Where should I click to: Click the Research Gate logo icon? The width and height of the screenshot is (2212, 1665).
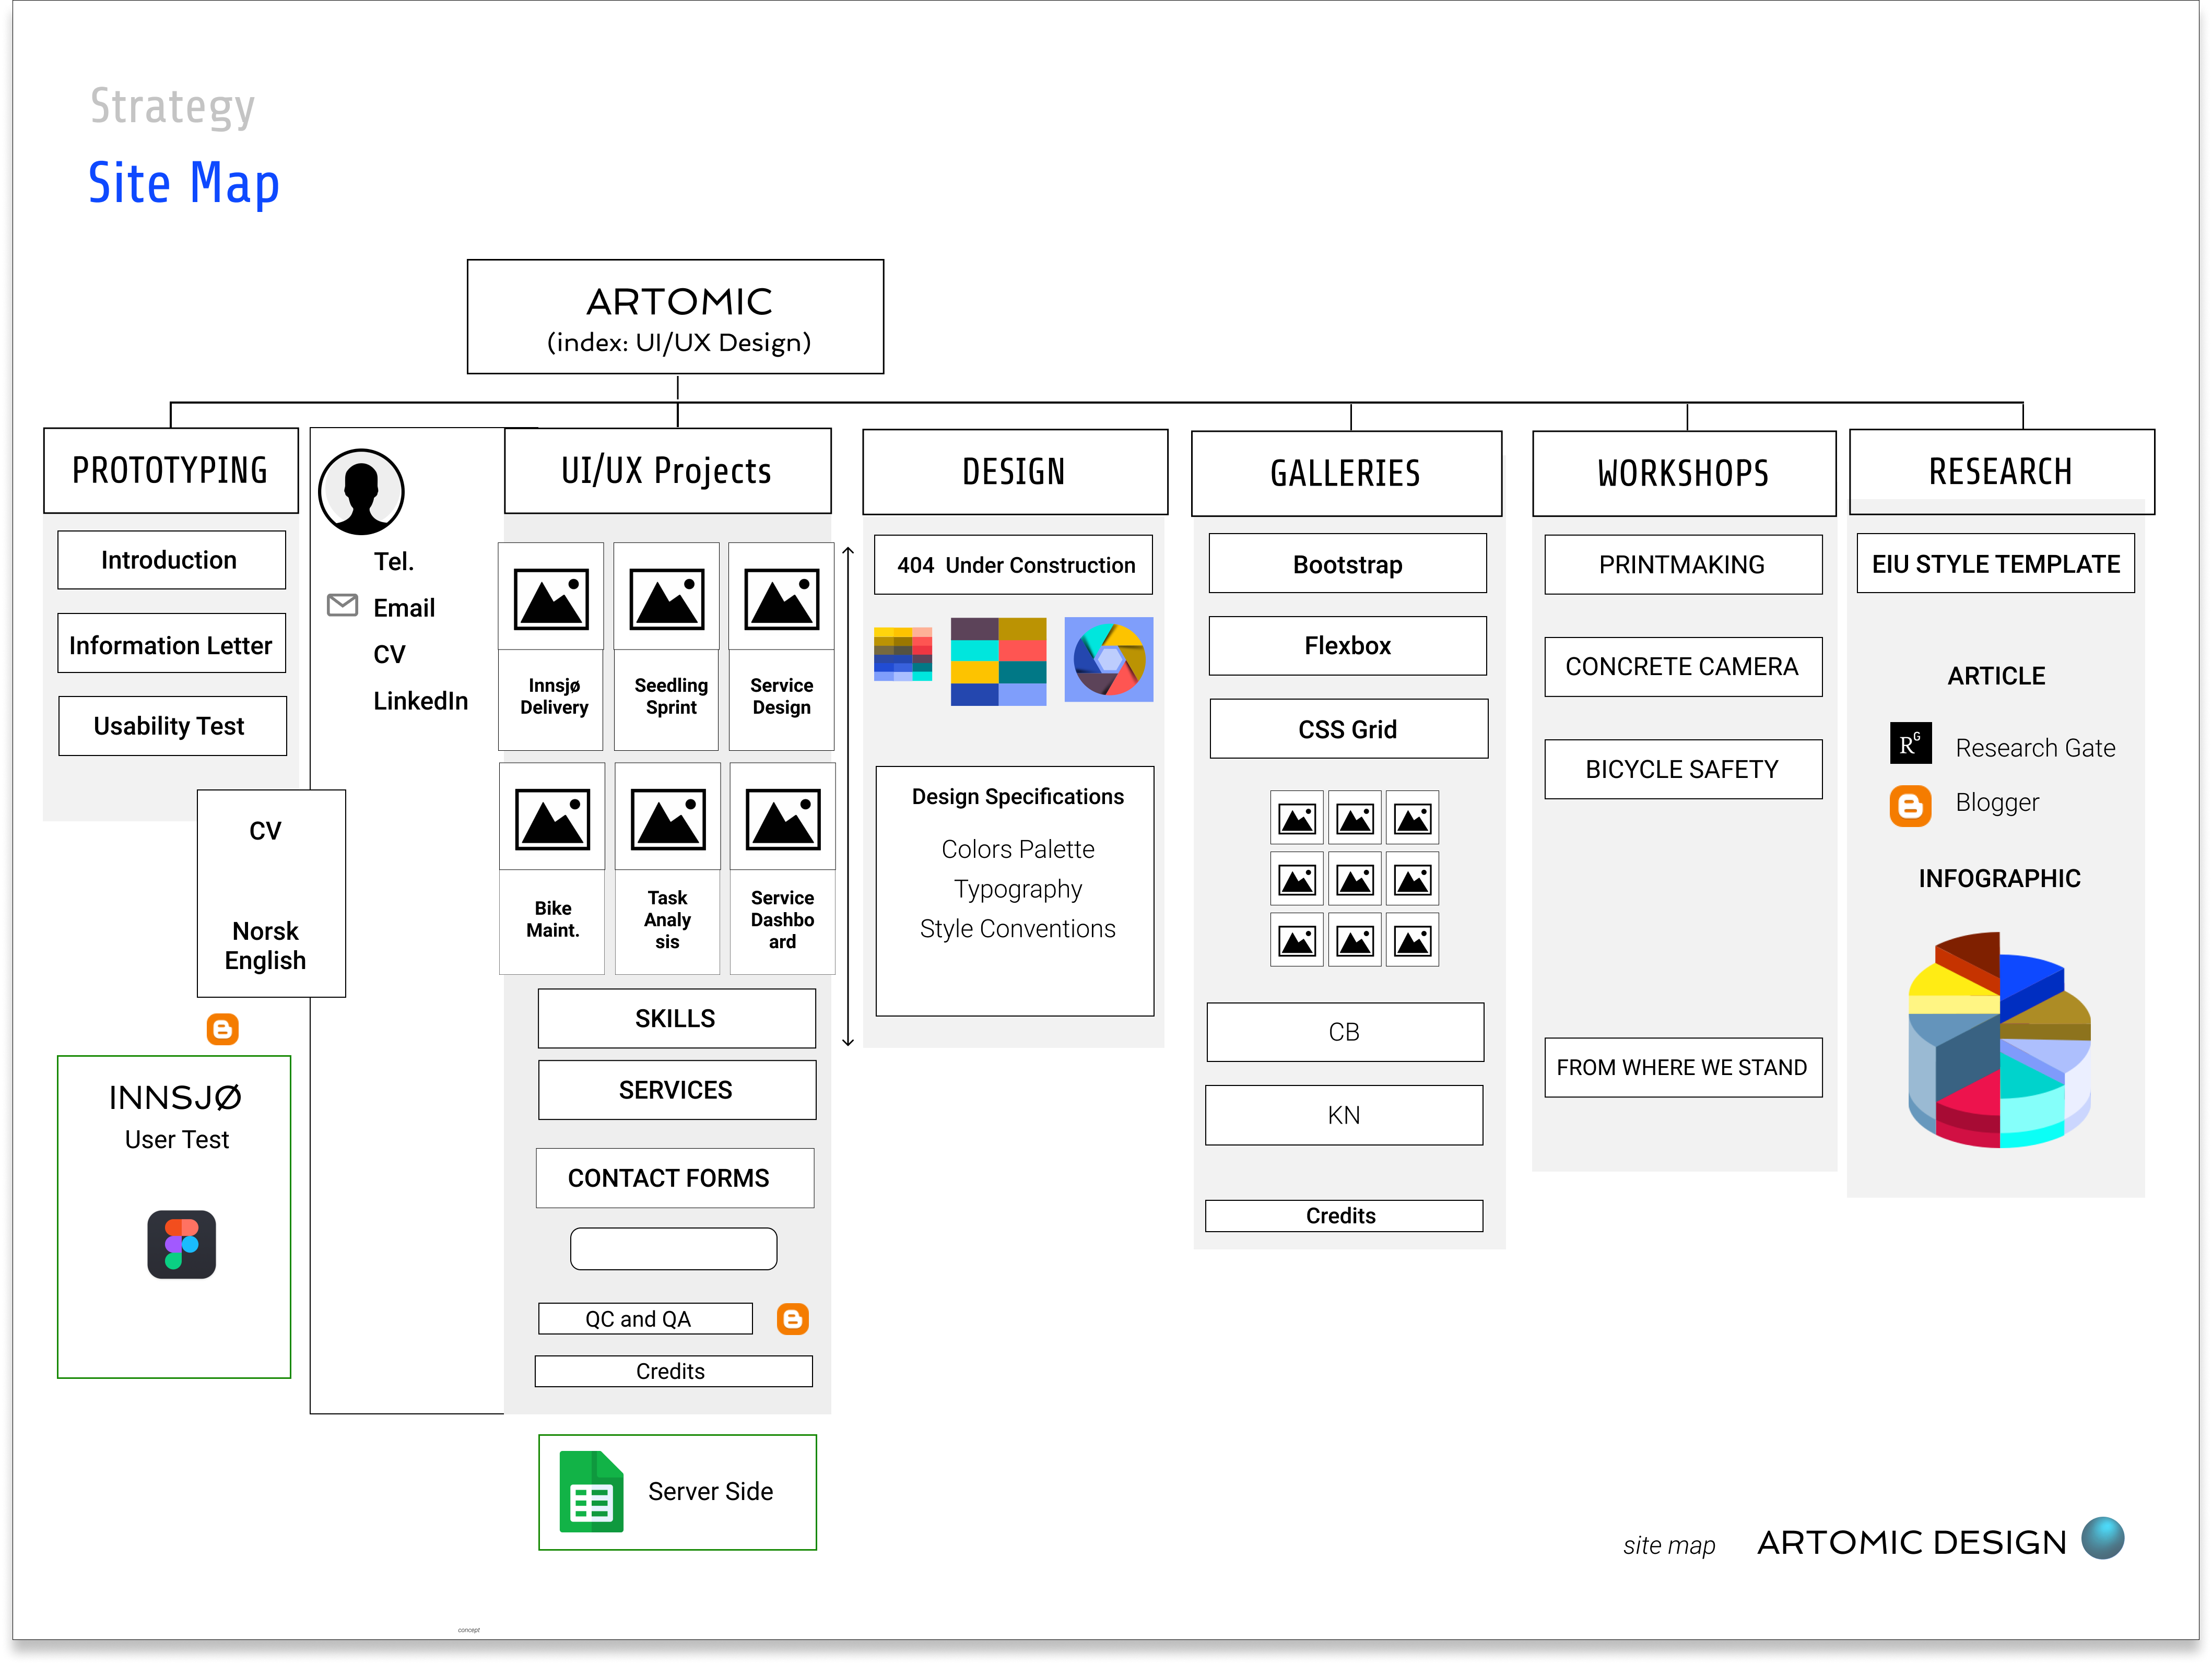[1910, 743]
